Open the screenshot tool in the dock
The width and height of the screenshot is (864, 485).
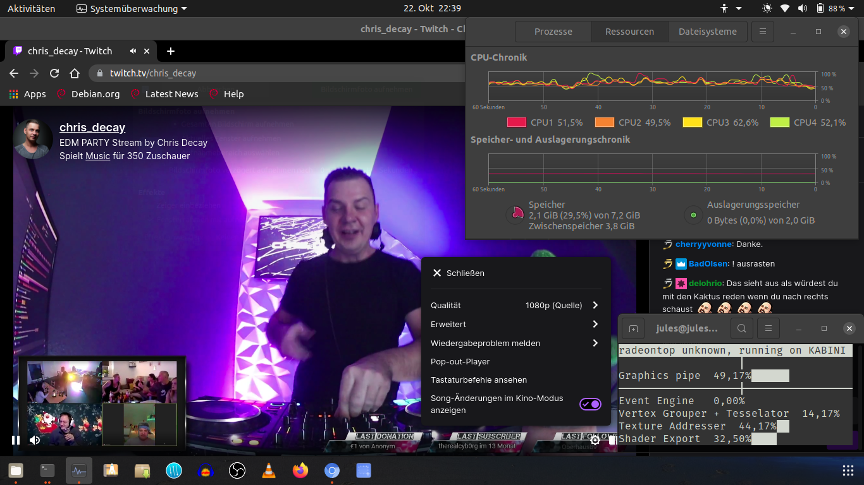coord(364,470)
